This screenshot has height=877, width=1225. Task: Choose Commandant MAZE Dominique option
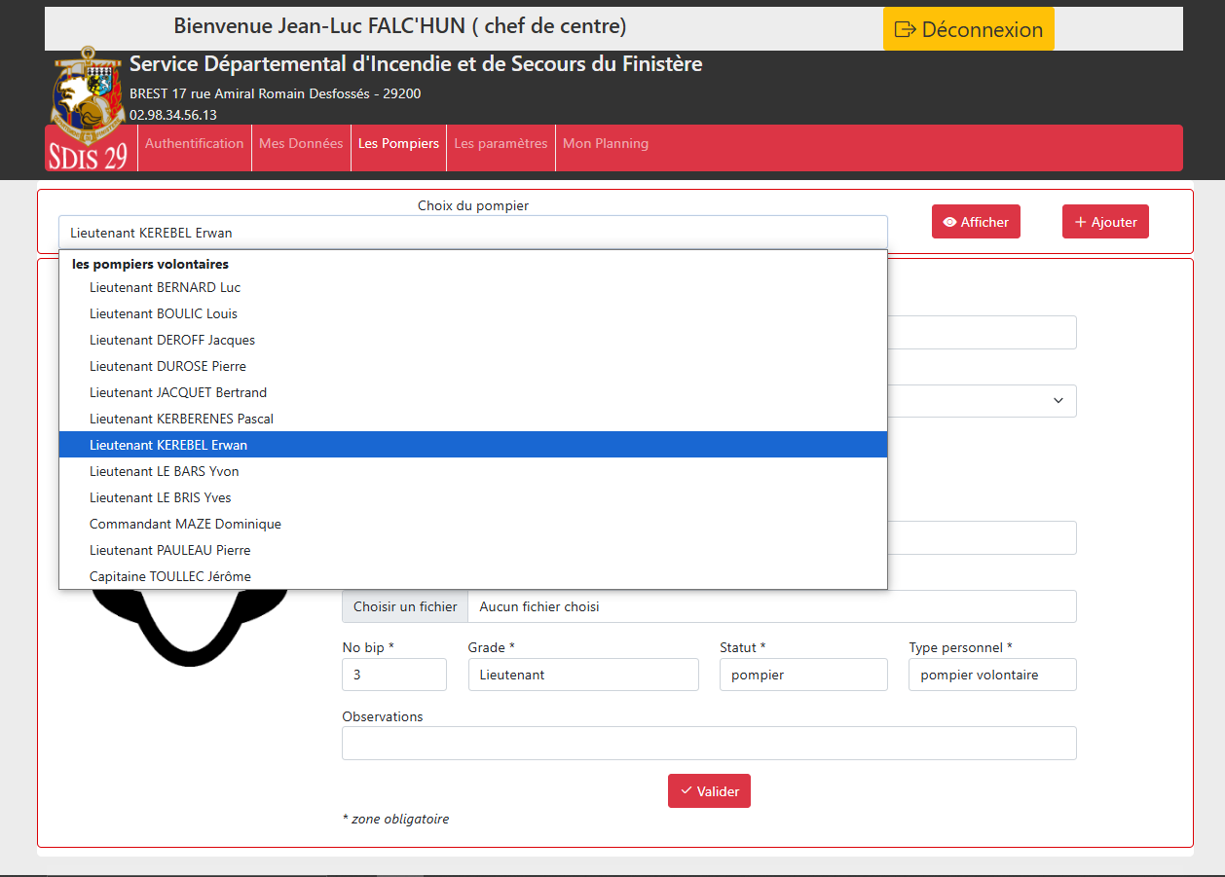tap(185, 525)
